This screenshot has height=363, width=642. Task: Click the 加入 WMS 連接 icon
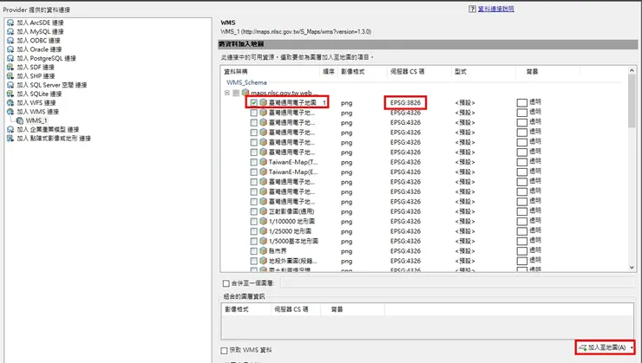(10, 112)
